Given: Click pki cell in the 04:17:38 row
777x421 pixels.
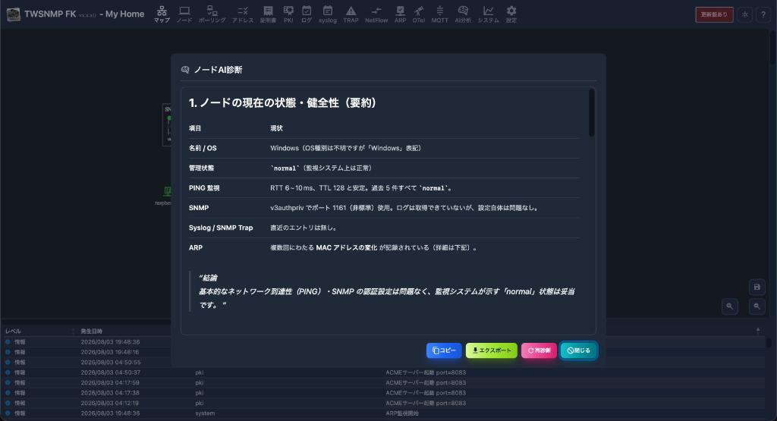Looking at the screenshot, I should (200, 393).
